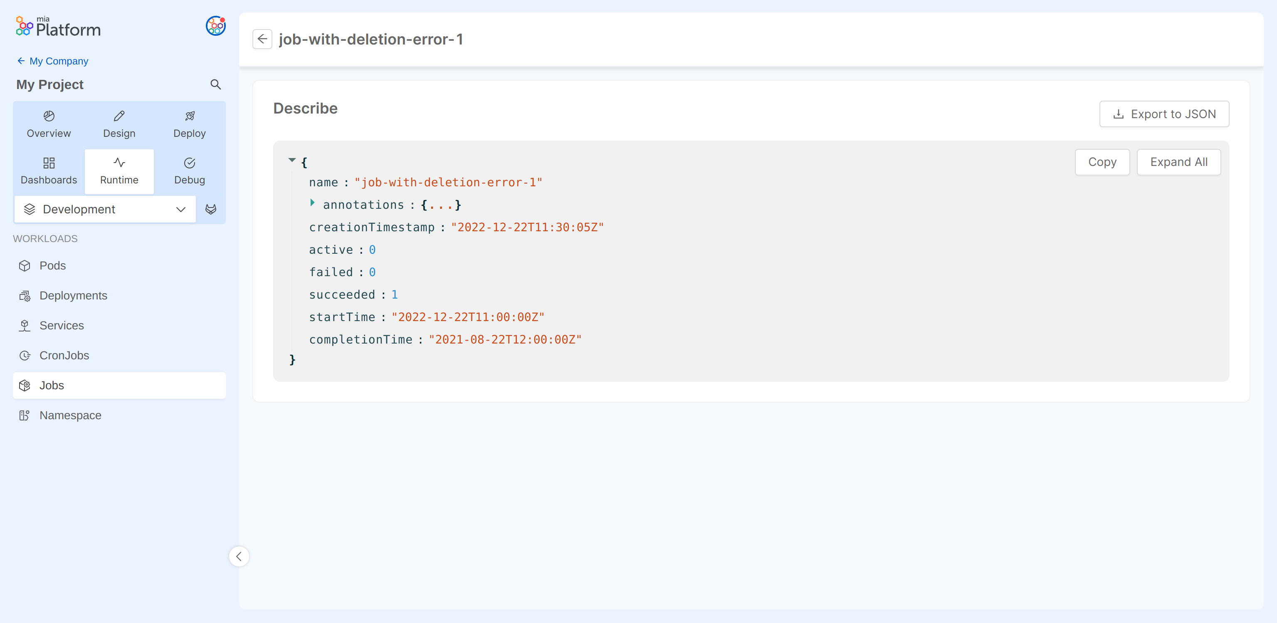The width and height of the screenshot is (1277, 623).
Task: Click the Expand All button
Action: (1178, 162)
